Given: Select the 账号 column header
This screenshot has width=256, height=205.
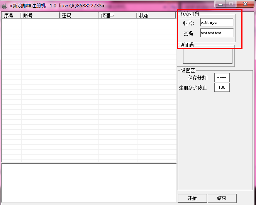Looking at the screenshot, I should [x=40, y=15].
